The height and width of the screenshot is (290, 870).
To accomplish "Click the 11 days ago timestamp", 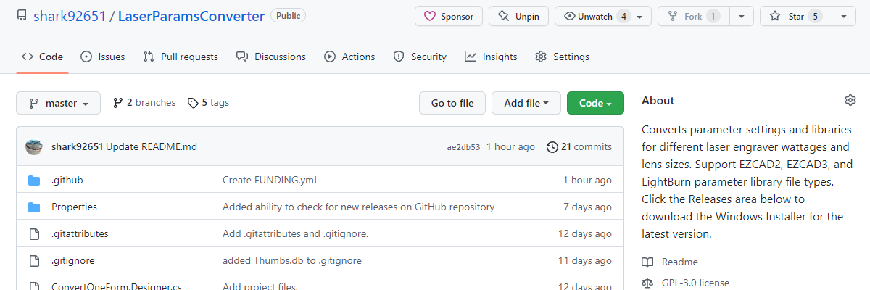I will [x=585, y=260].
